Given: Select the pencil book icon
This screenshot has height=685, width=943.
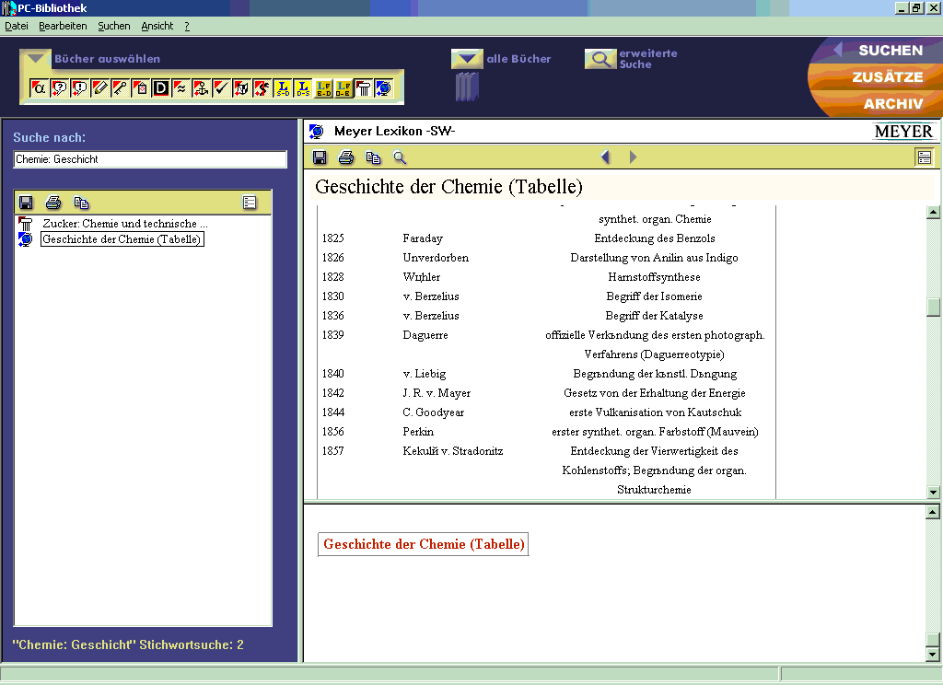Looking at the screenshot, I should tap(99, 88).
